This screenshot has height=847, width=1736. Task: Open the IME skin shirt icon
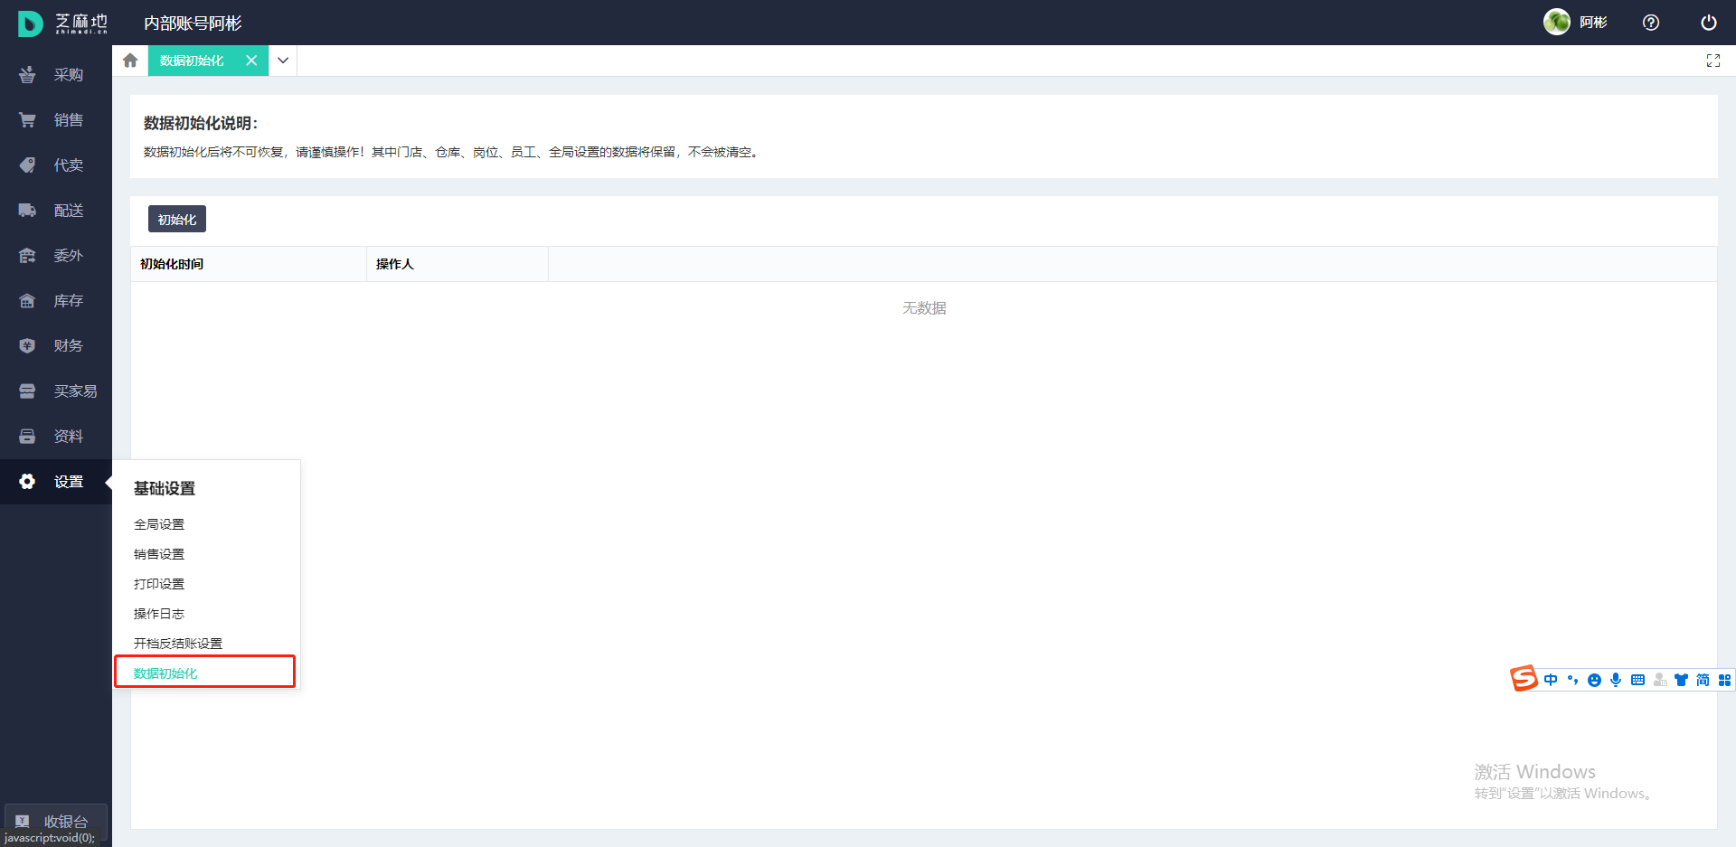tap(1681, 680)
